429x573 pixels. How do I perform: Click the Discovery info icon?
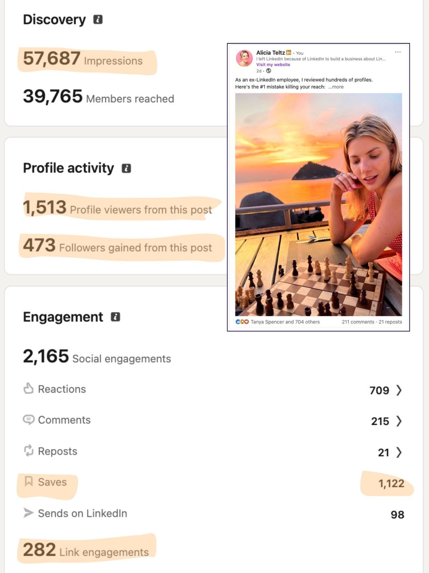click(x=98, y=19)
